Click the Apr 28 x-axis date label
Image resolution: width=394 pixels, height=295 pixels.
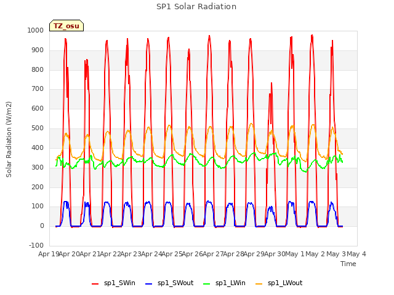click(x=234, y=254)
